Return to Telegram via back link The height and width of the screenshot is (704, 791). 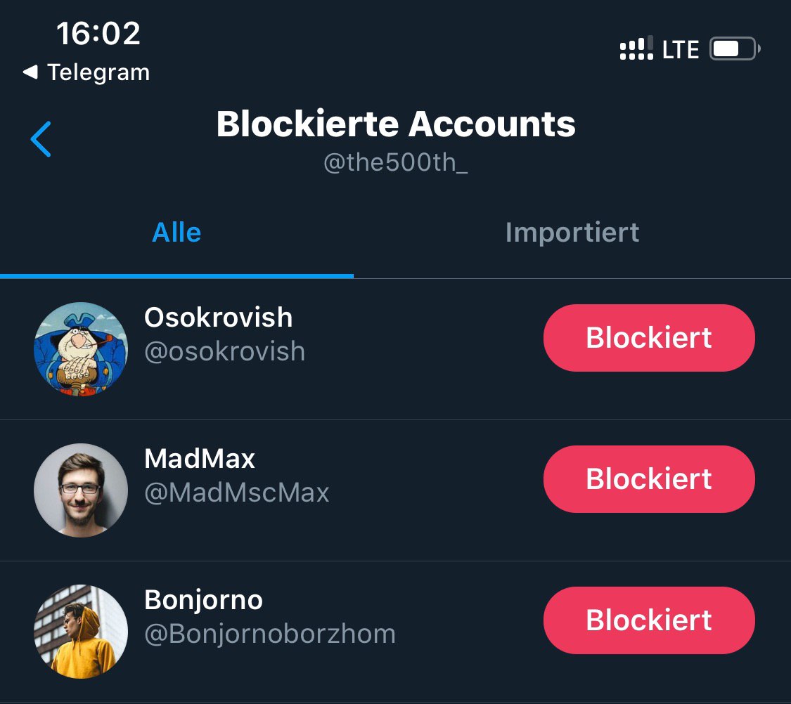click(86, 72)
